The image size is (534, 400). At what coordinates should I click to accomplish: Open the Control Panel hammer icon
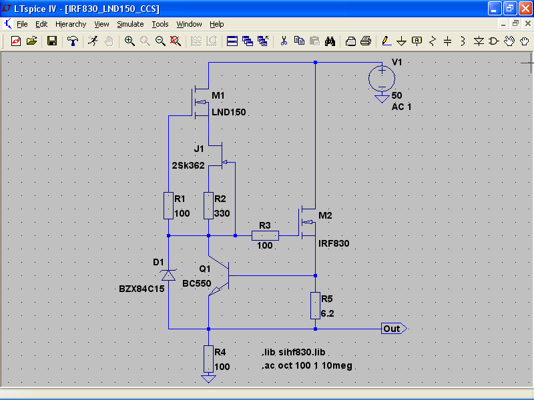pyautogui.click(x=73, y=41)
